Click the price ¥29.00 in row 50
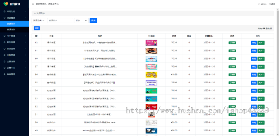Screen dimensions: 279x136 (174, 122)
